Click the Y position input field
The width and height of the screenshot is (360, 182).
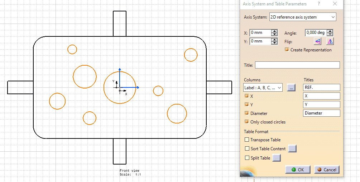click(260, 41)
